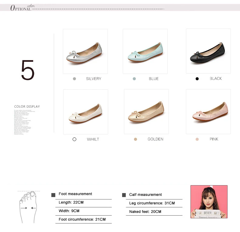Screen dimensions: 240x232
Task: Click the Foot measurement heading
Action: 75,194
